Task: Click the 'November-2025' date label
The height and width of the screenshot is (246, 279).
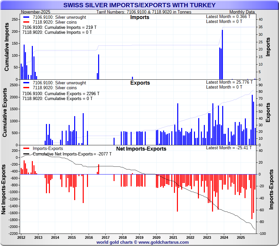Action: 35,12
